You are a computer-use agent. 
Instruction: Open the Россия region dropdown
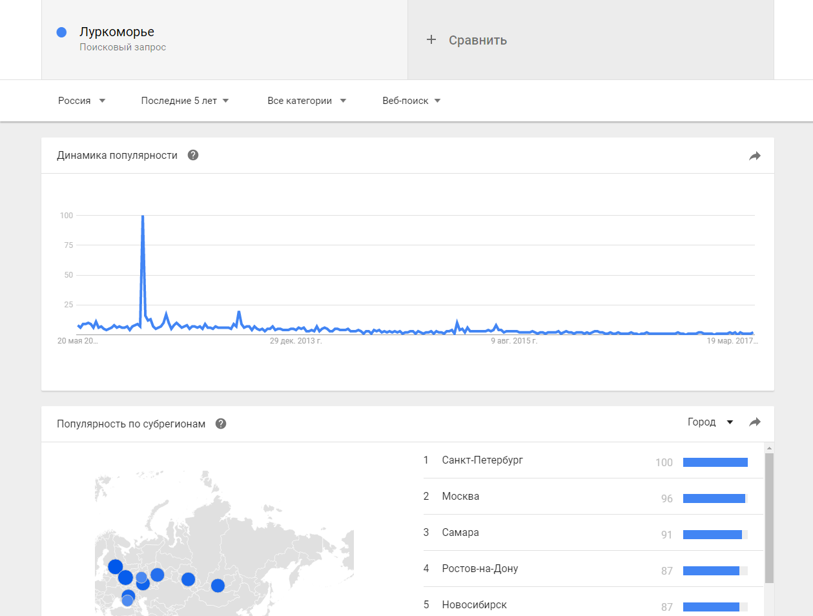[81, 101]
